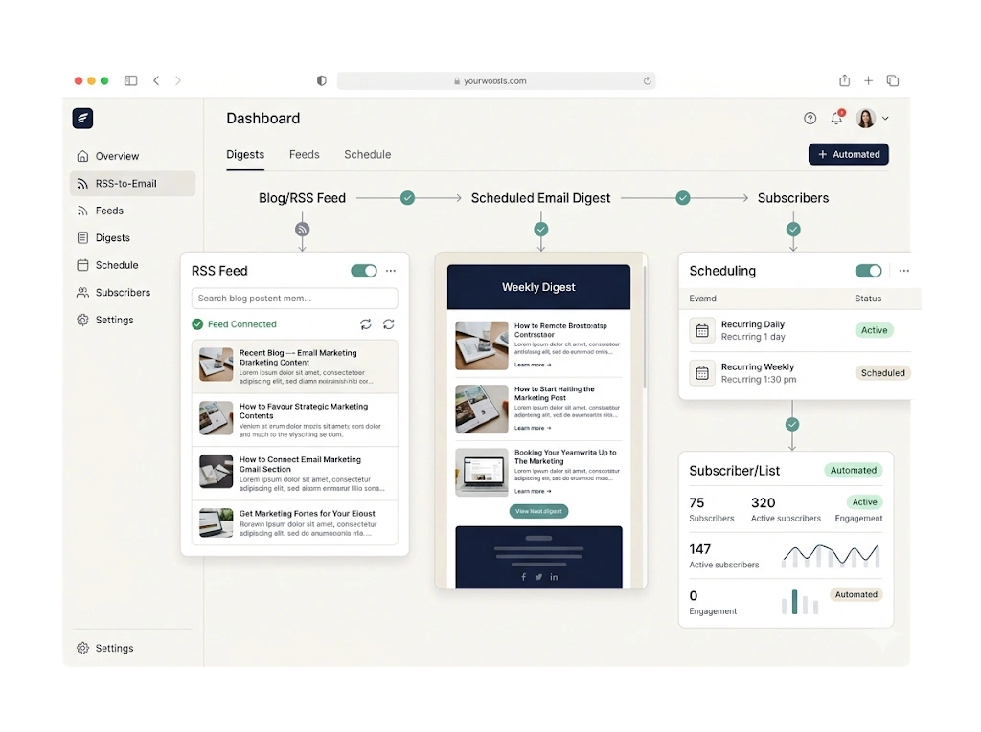Click Facebook icon in digest footer
981x732 pixels.
tap(524, 577)
